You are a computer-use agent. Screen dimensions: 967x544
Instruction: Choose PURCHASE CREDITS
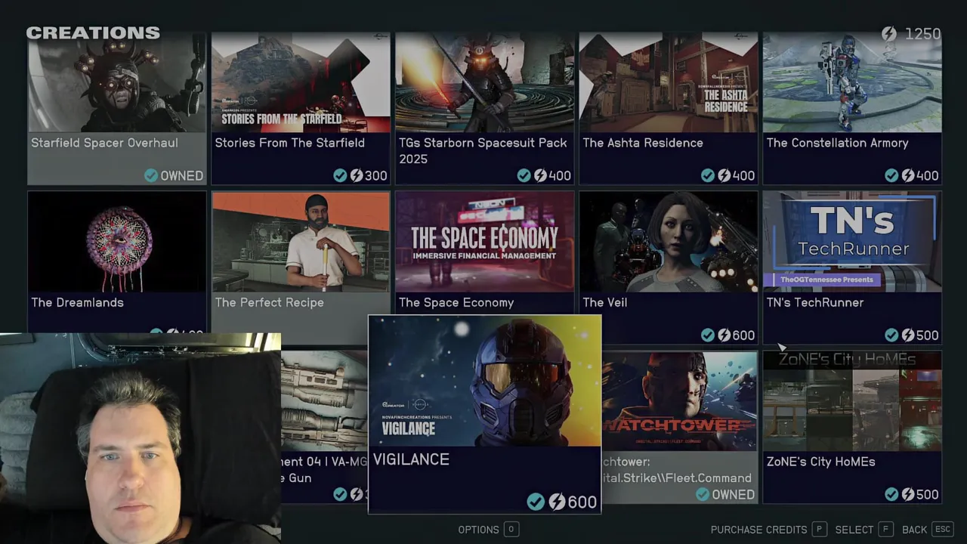[x=758, y=530]
